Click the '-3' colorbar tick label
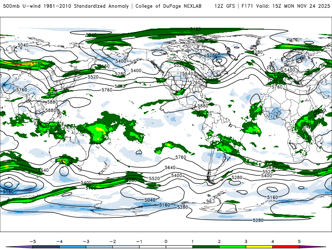This screenshot has height=249, width=332. (x=86, y=242)
